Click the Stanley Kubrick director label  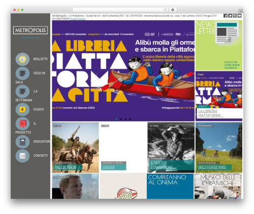point(158,158)
